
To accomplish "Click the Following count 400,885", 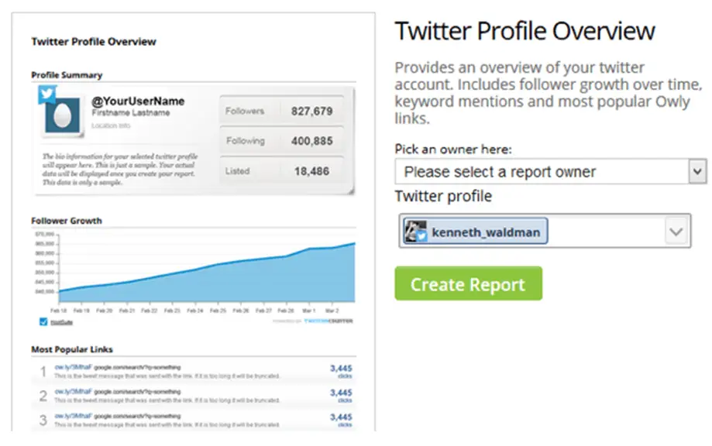I will point(311,141).
